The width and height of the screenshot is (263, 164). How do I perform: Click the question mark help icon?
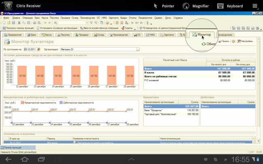[233, 41]
